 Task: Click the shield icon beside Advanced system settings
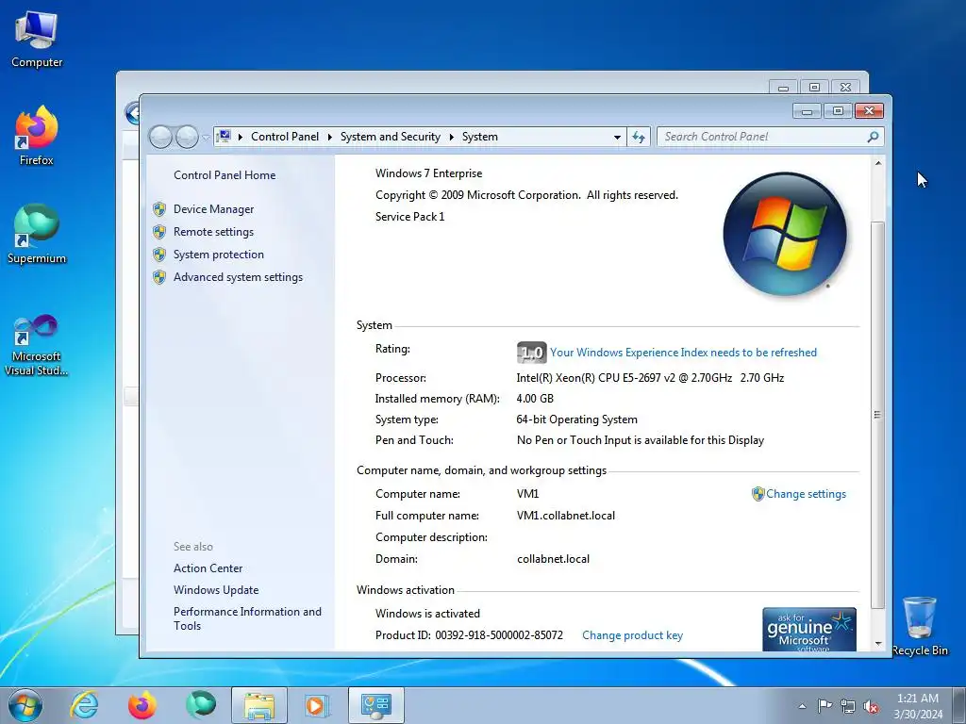[159, 277]
